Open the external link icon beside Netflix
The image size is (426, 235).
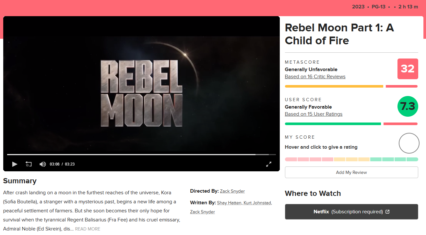click(387, 212)
